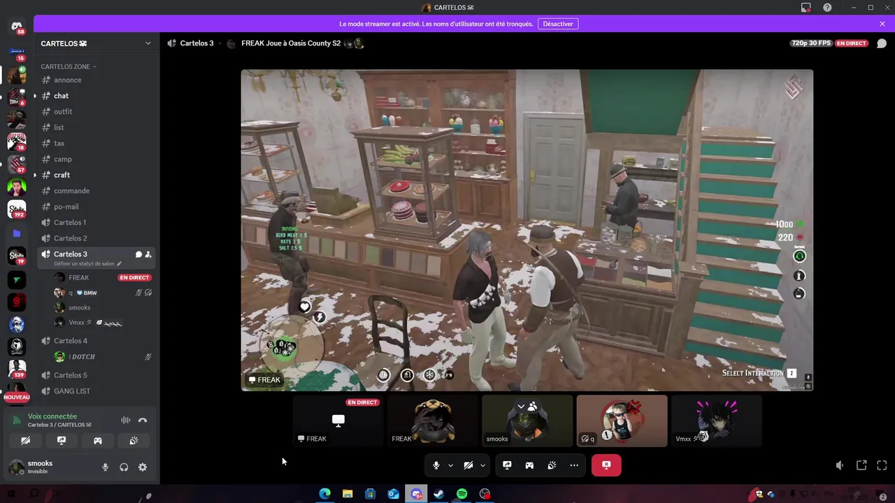Pop out the stream into a window
The height and width of the screenshot is (503, 895).
click(x=861, y=465)
